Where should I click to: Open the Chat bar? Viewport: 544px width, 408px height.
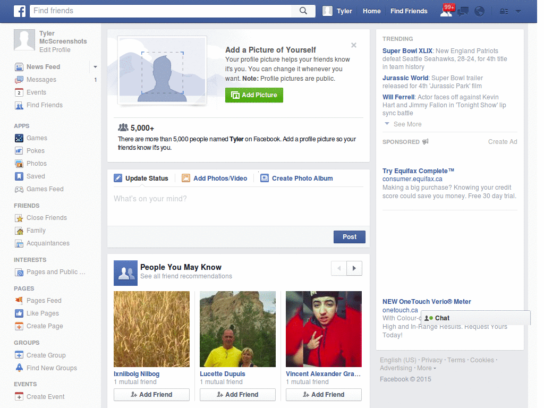point(475,318)
